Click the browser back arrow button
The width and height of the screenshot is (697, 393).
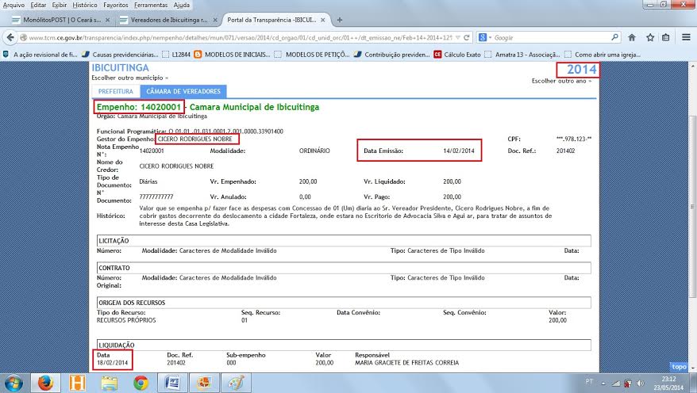click(x=11, y=37)
